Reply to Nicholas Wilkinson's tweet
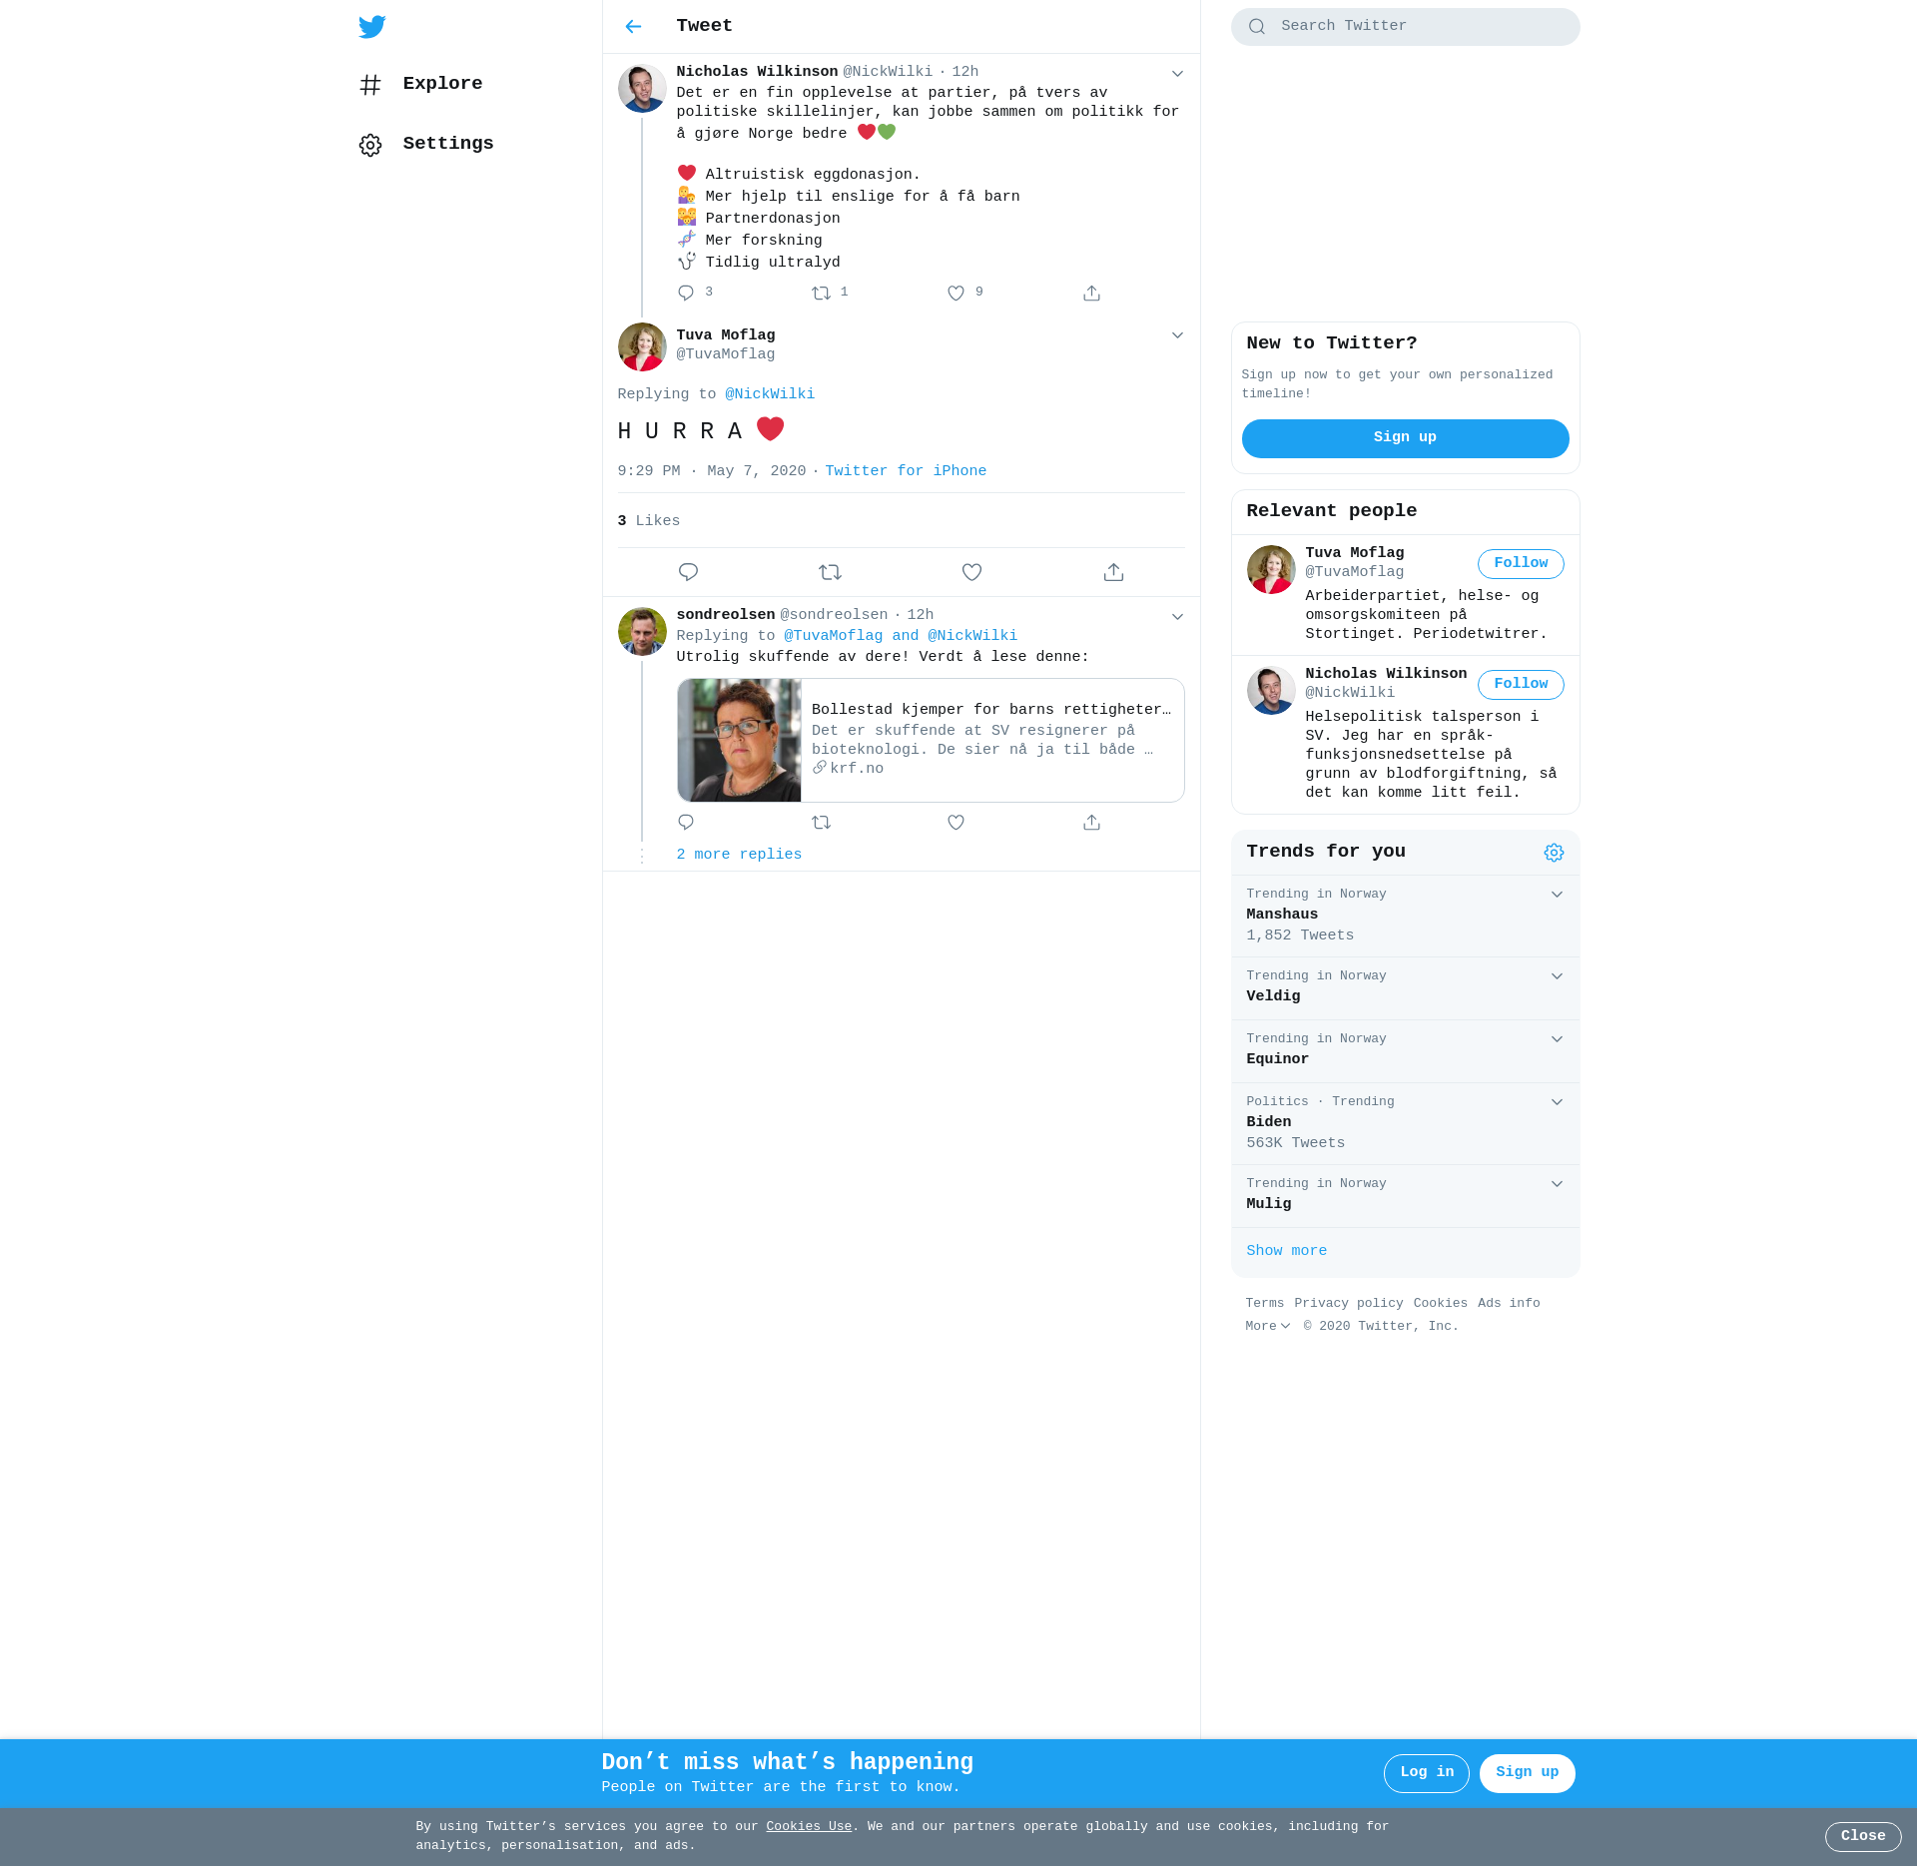 pos(686,293)
